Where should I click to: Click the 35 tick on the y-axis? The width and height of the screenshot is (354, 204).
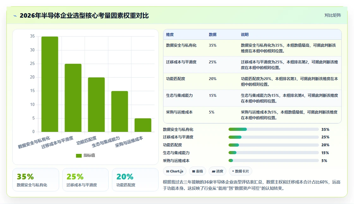pos(32,36)
